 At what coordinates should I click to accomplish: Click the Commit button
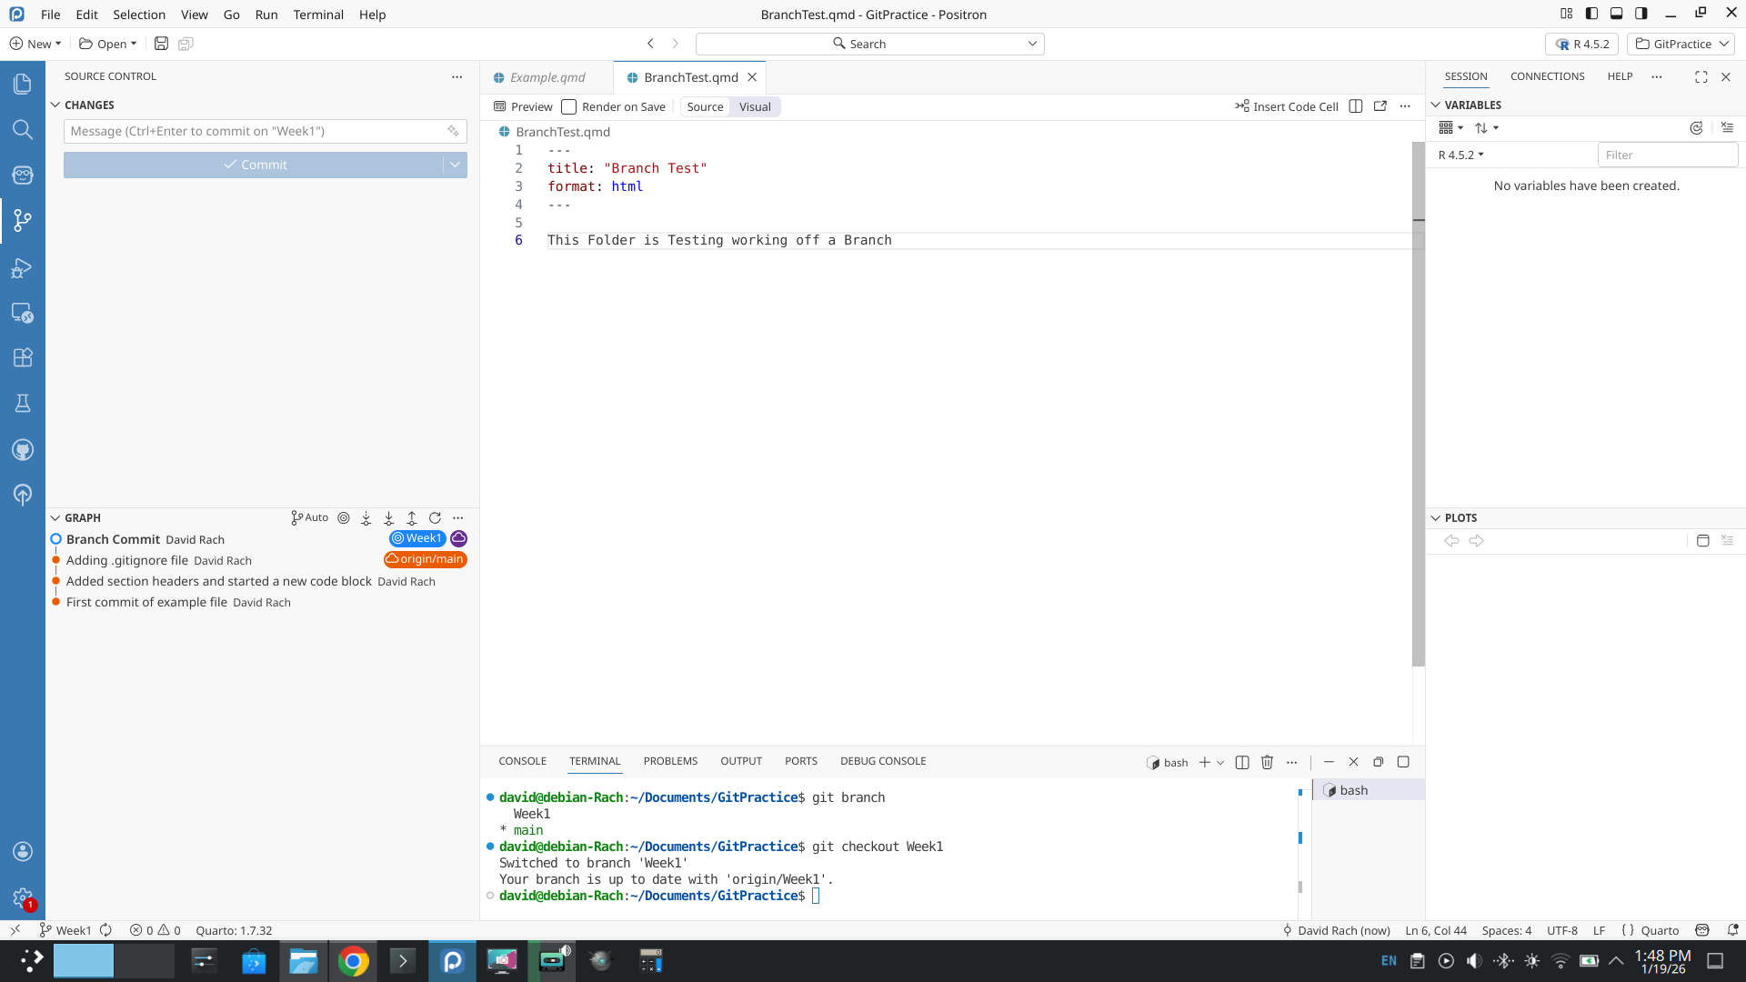pyautogui.click(x=255, y=165)
